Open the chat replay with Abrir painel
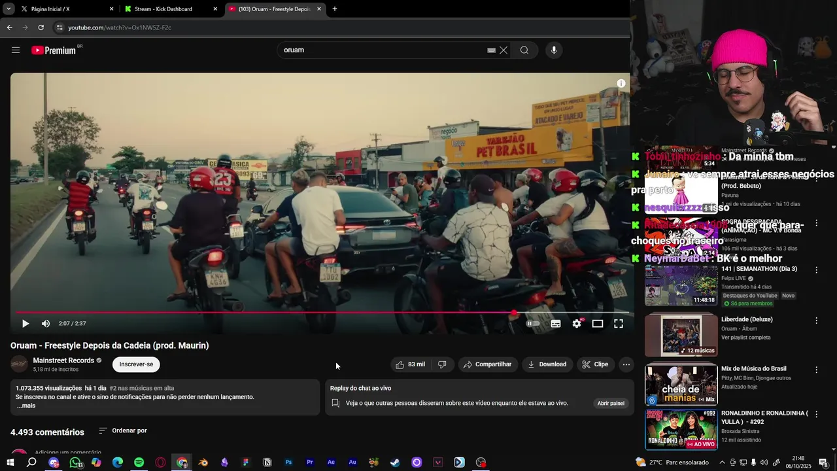Screen dimensions: 837x471 (611, 403)
